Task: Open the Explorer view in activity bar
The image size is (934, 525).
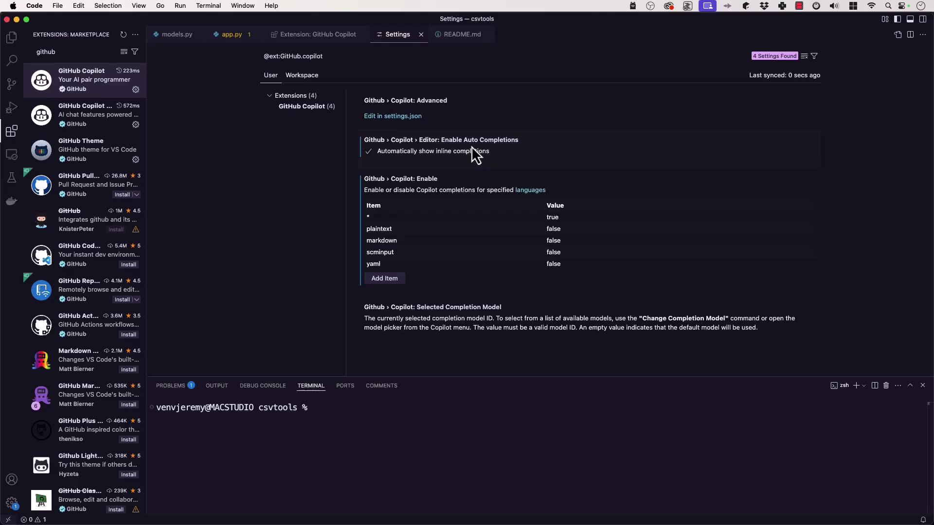Action: 12,37
